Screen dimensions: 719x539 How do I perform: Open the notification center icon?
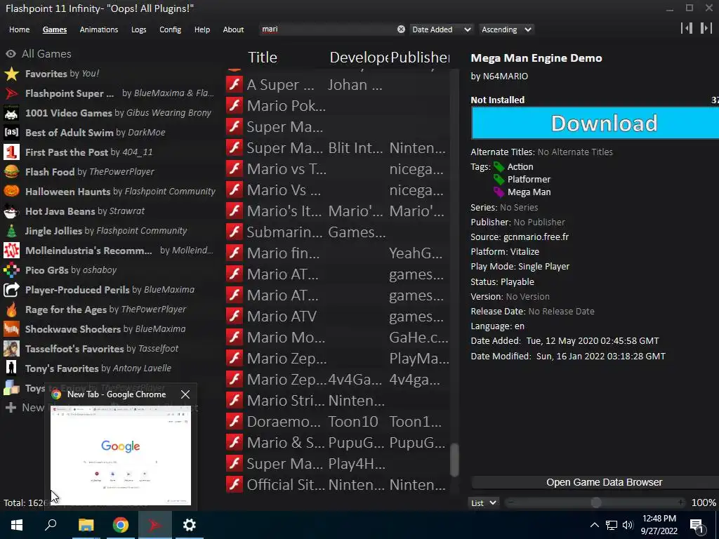tap(697, 526)
